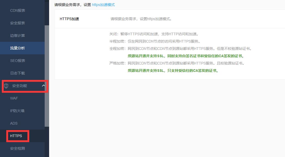Follow the blue https加速模式 link
285x157 pixels.
(103, 5)
